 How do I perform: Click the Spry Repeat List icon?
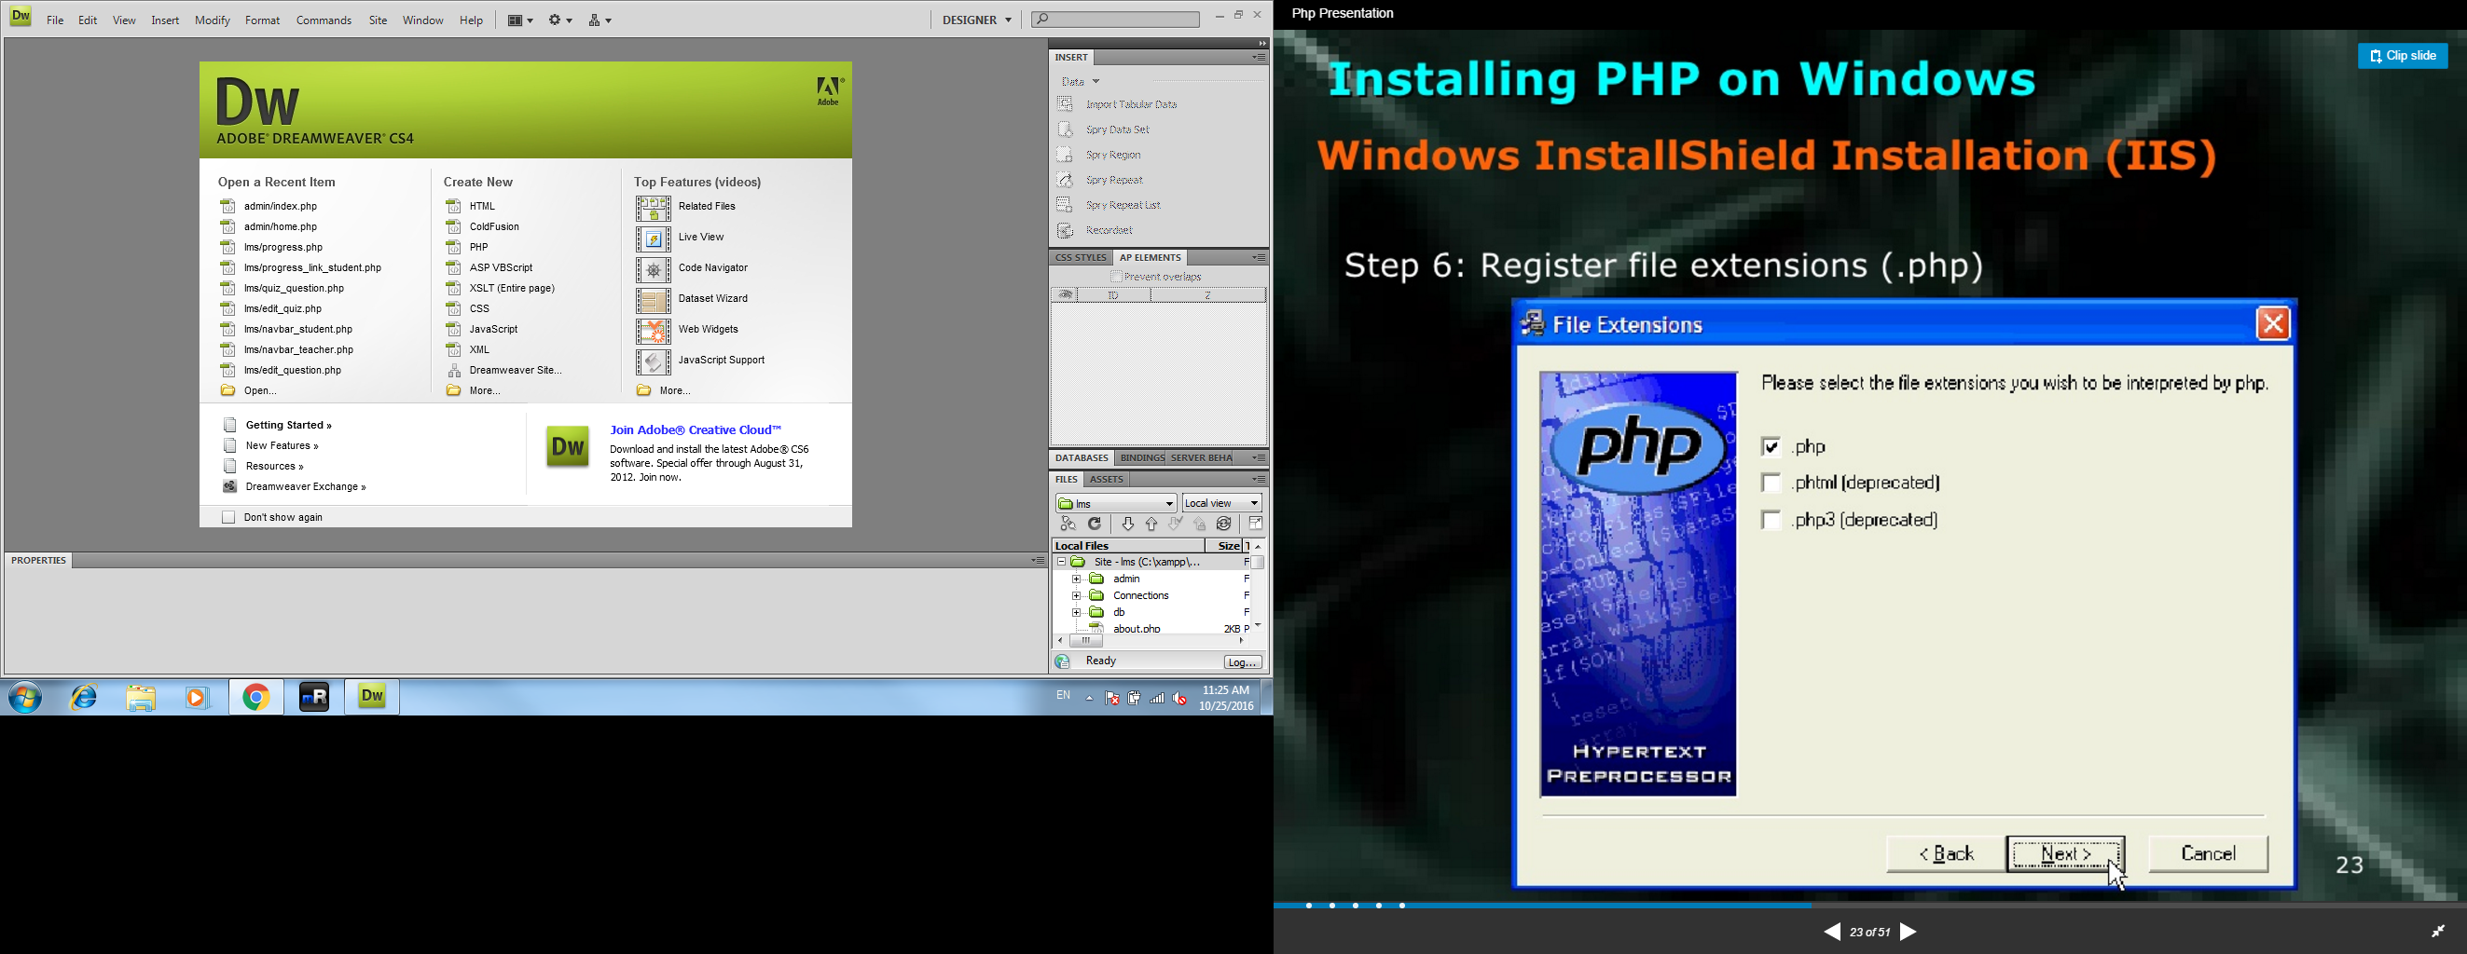[x=1065, y=205]
